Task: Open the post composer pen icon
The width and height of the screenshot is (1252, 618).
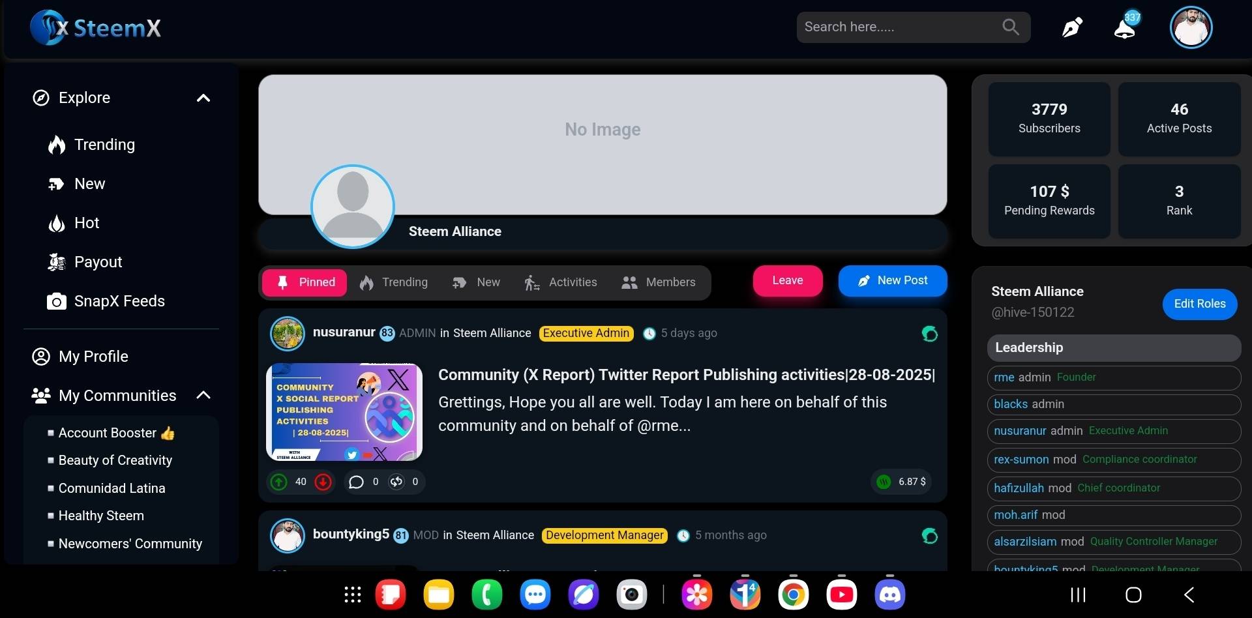Action: point(1072,27)
